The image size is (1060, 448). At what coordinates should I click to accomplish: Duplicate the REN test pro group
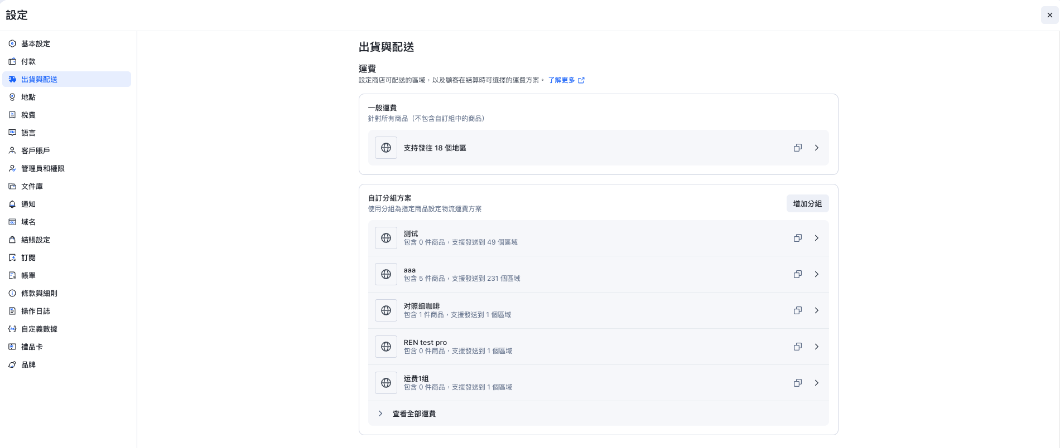(798, 347)
